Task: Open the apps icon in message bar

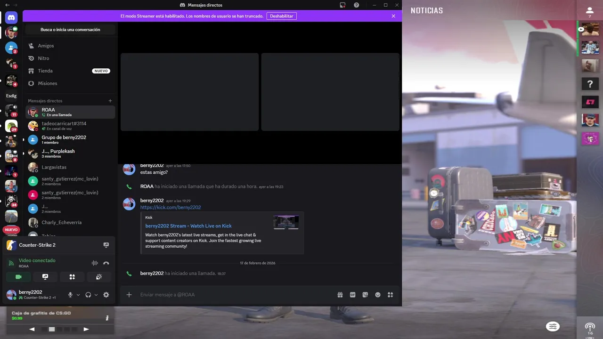Action: click(390, 295)
